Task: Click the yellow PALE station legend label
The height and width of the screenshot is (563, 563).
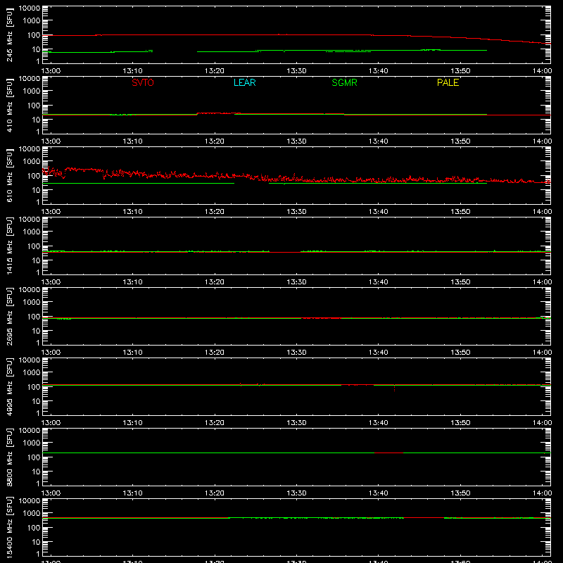Action: (x=448, y=82)
